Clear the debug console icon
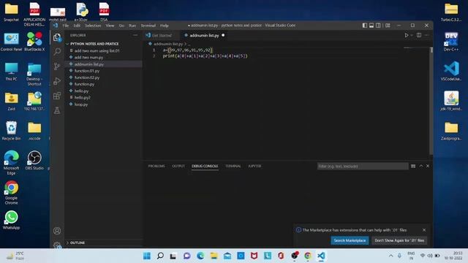Screen dimensions: 468x263 coord(413,166)
